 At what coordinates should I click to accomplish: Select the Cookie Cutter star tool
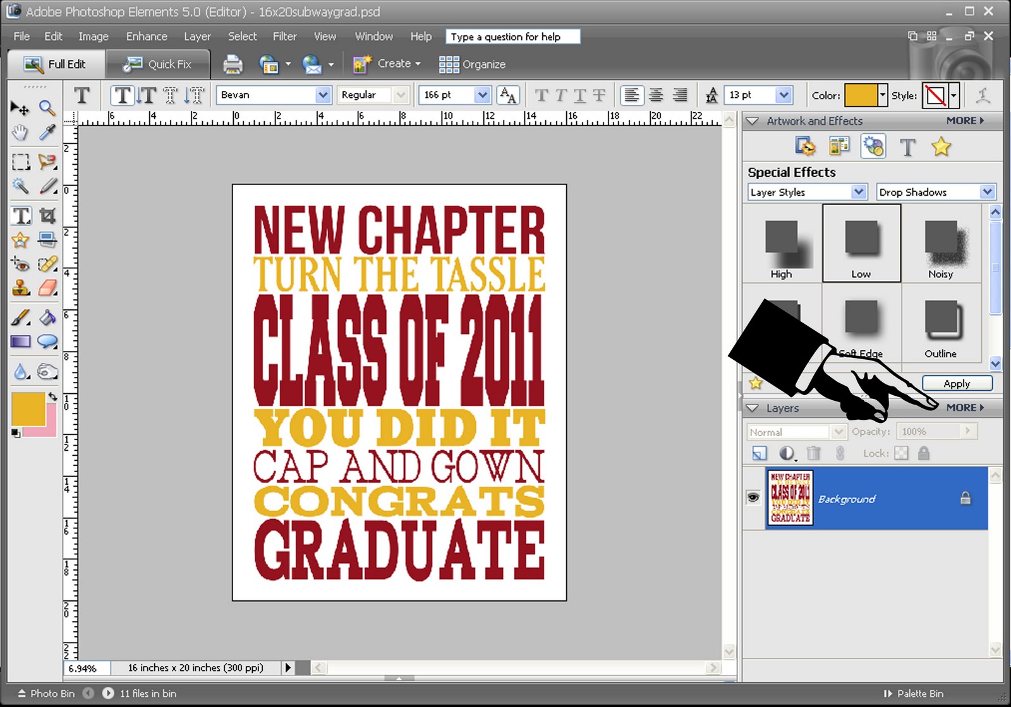[20, 240]
